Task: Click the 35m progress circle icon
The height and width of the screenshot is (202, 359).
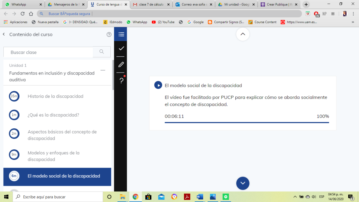Action: pyautogui.click(x=14, y=96)
